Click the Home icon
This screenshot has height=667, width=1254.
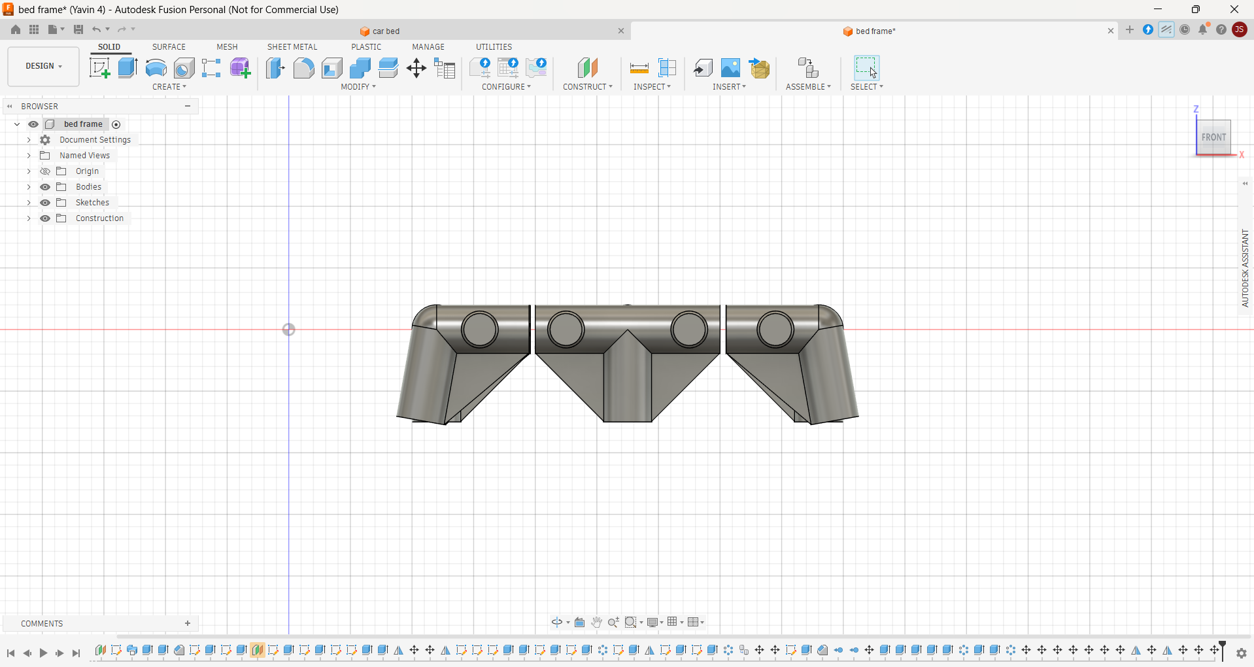(x=16, y=29)
